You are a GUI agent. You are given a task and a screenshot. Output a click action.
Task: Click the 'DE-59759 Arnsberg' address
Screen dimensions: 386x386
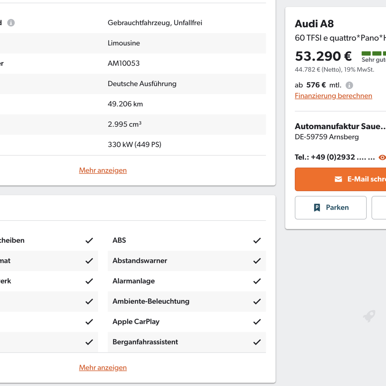327,137
